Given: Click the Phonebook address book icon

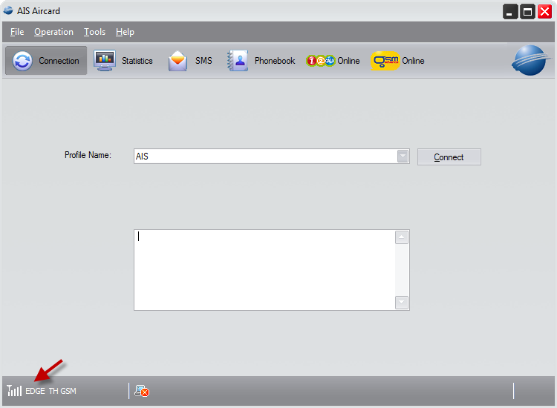Looking at the screenshot, I should click(x=238, y=61).
